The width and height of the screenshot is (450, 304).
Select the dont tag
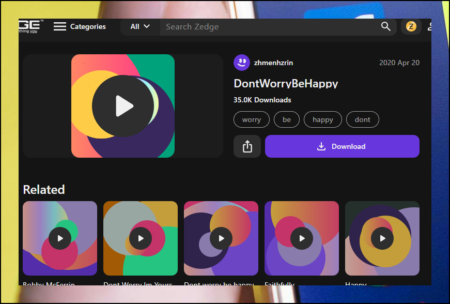(x=363, y=119)
